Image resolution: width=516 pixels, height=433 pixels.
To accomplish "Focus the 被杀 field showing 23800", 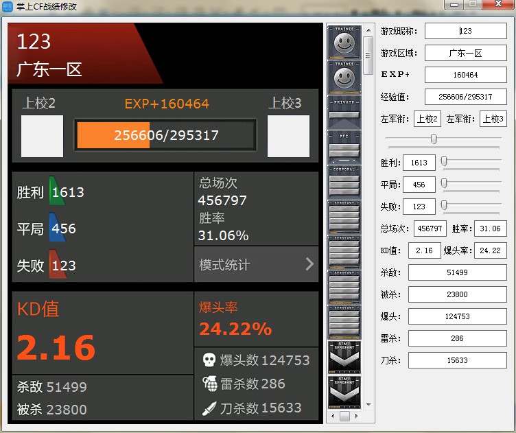I will [x=458, y=294].
